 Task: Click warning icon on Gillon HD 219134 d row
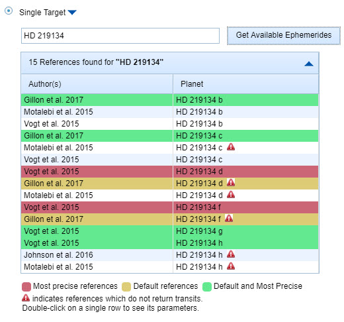click(231, 182)
